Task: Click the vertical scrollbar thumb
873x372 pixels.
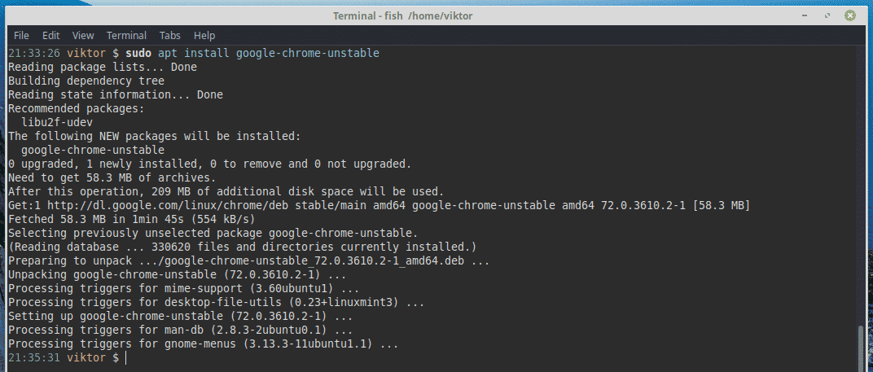Action: 862,345
